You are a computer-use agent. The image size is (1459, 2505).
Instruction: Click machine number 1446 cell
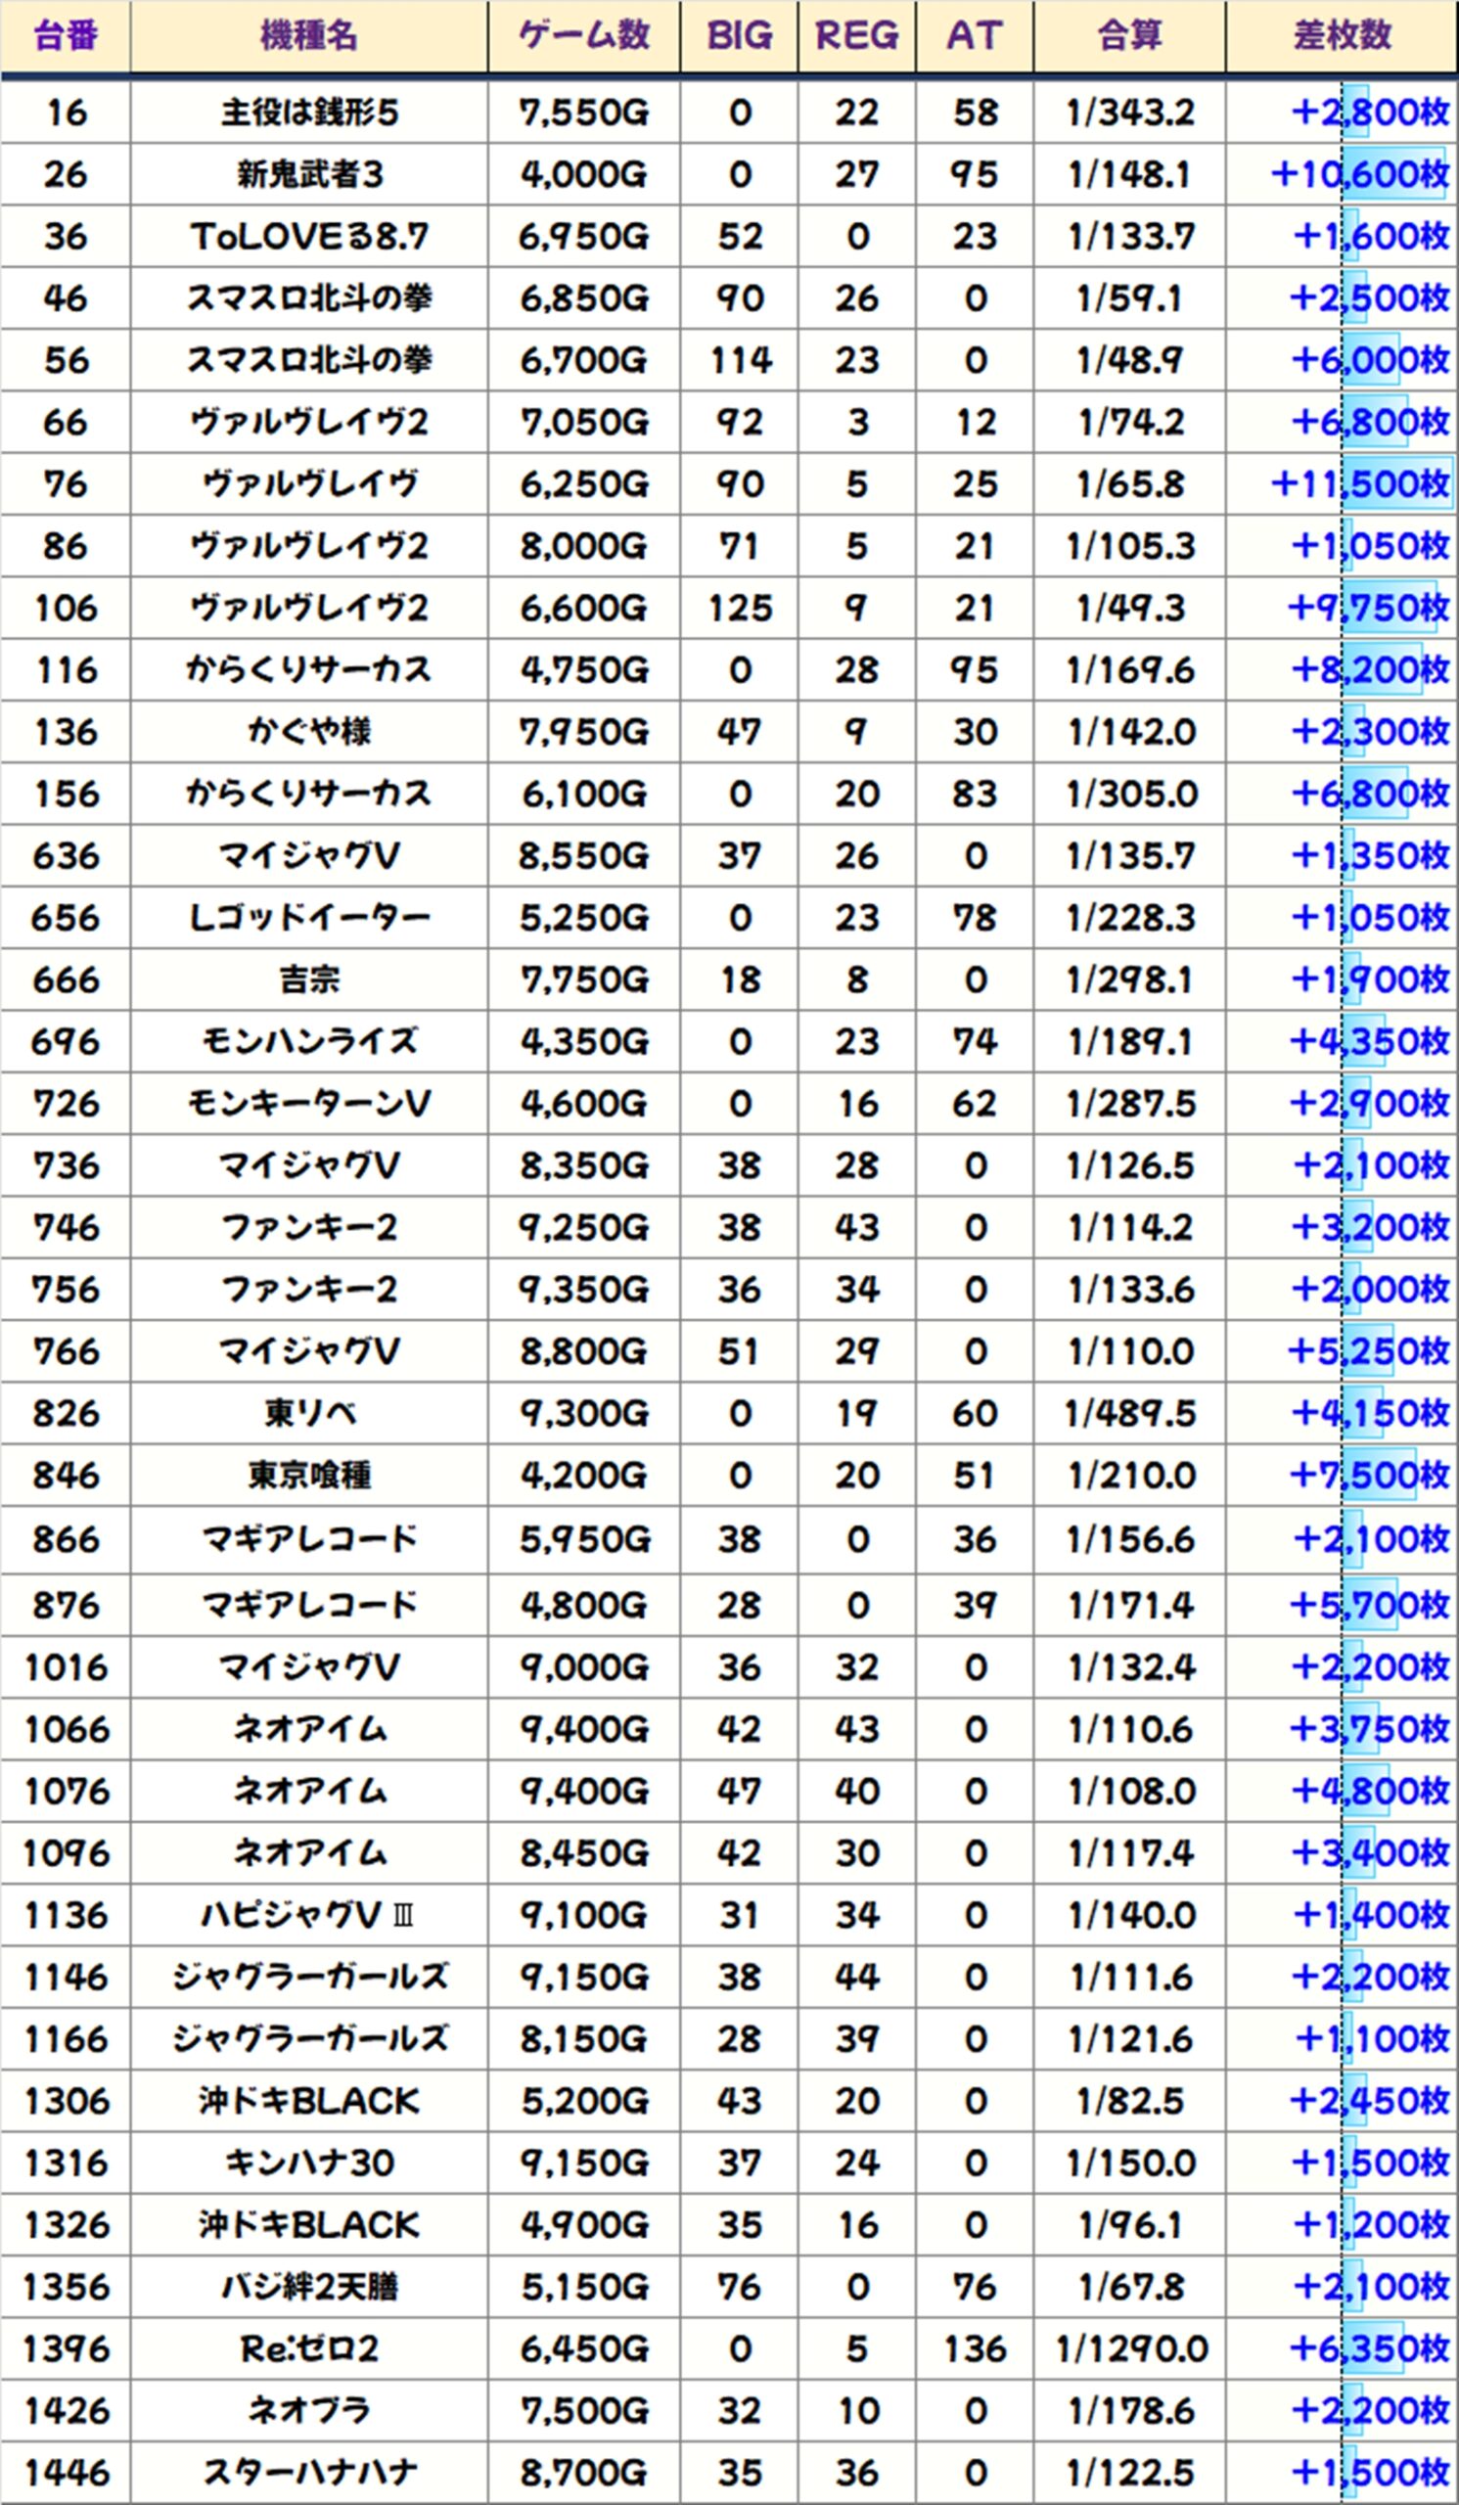click(66, 2472)
